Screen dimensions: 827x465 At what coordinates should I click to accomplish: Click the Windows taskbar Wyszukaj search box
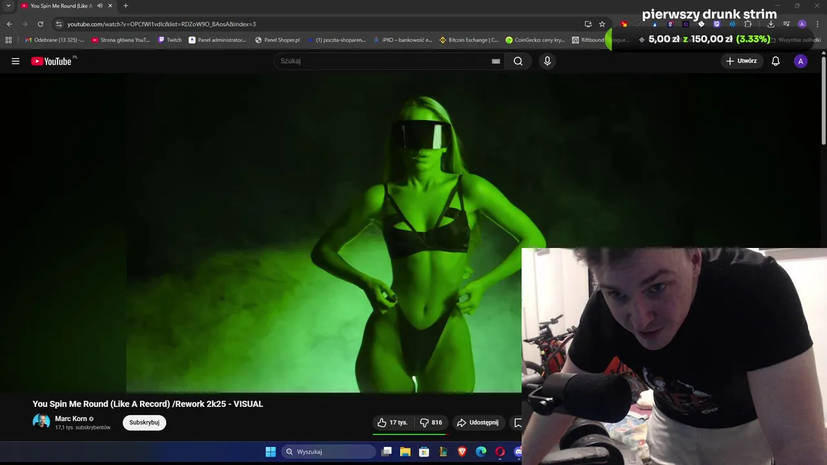[x=328, y=451]
